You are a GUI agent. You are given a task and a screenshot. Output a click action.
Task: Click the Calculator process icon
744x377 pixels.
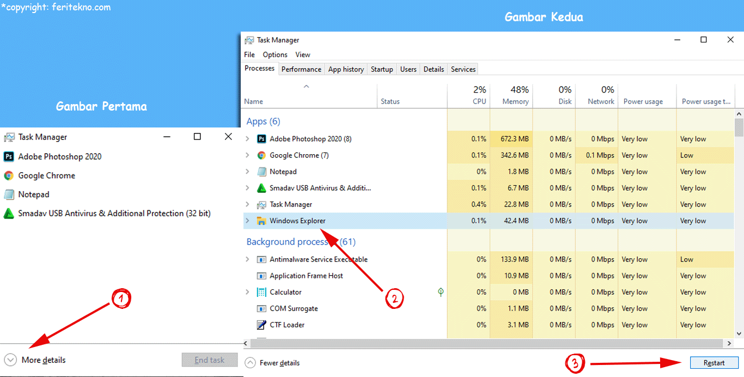(x=261, y=292)
